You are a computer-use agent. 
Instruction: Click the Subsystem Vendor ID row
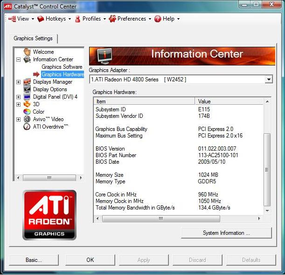179,116
